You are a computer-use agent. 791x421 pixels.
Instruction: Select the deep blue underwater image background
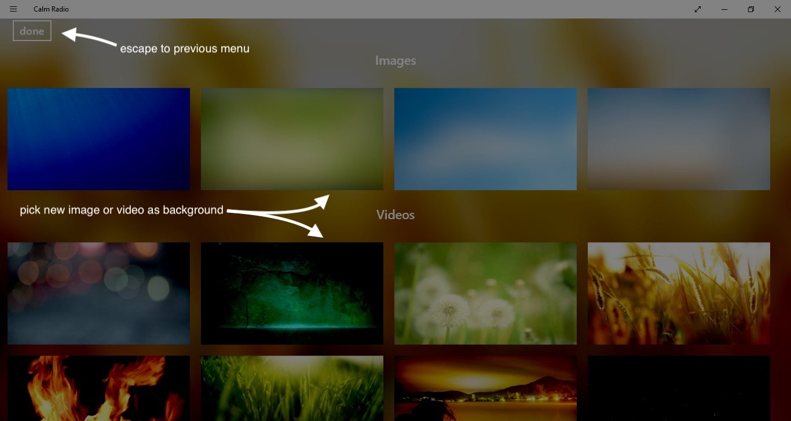(x=98, y=139)
